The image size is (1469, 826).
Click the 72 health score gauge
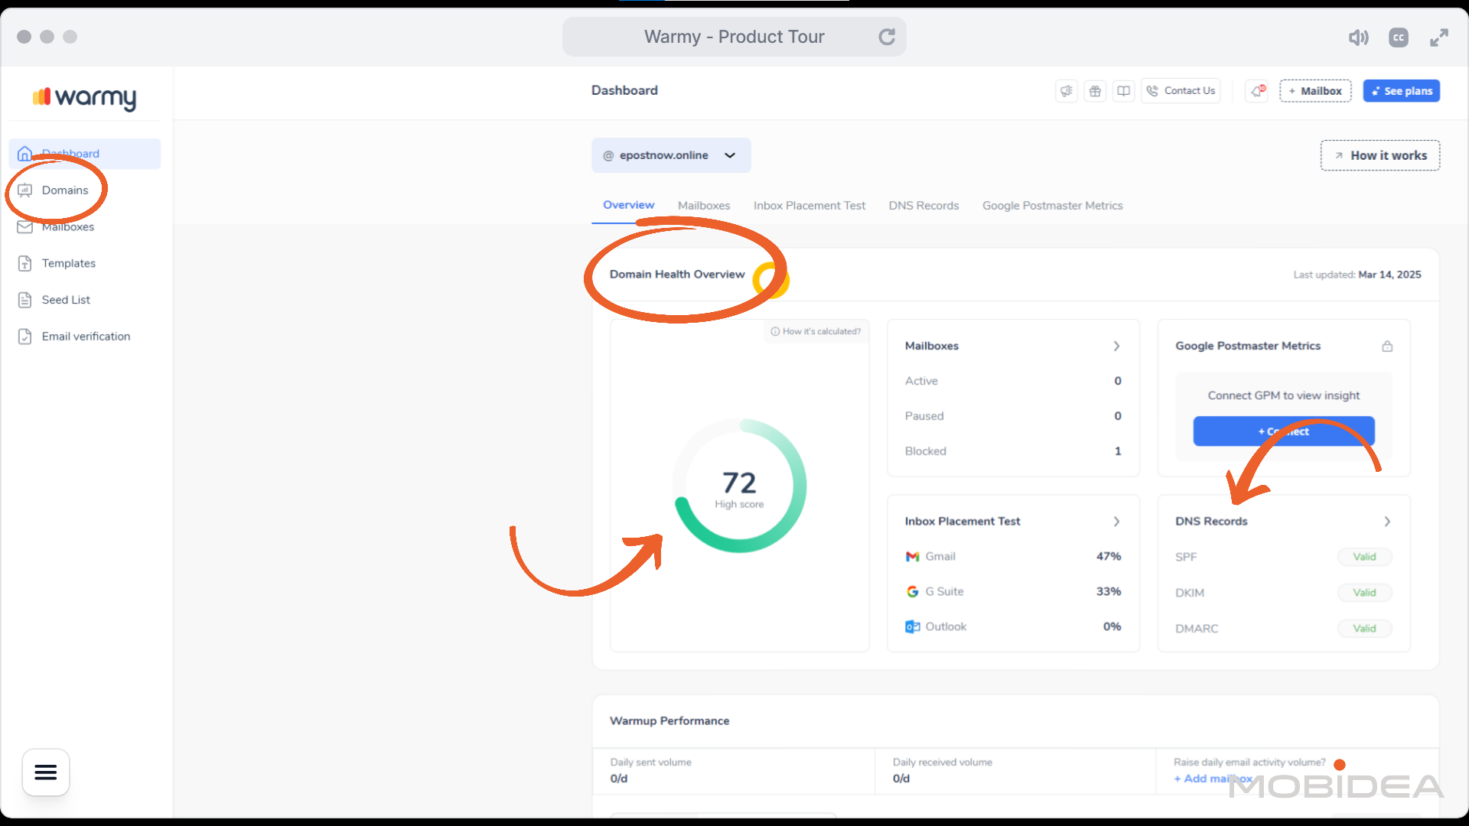tap(739, 486)
